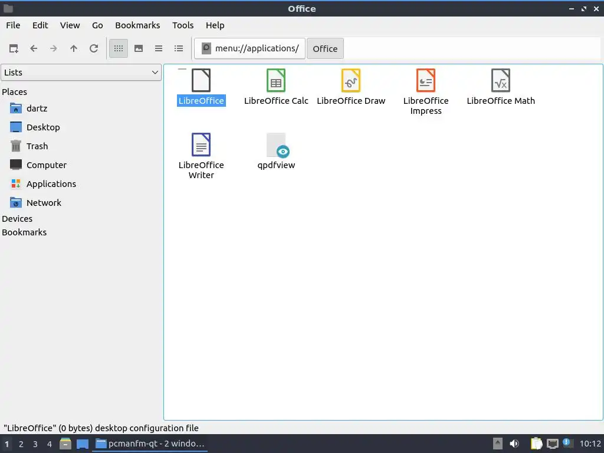Click the 10:12 clock in taskbar

[x=590, y=444]
